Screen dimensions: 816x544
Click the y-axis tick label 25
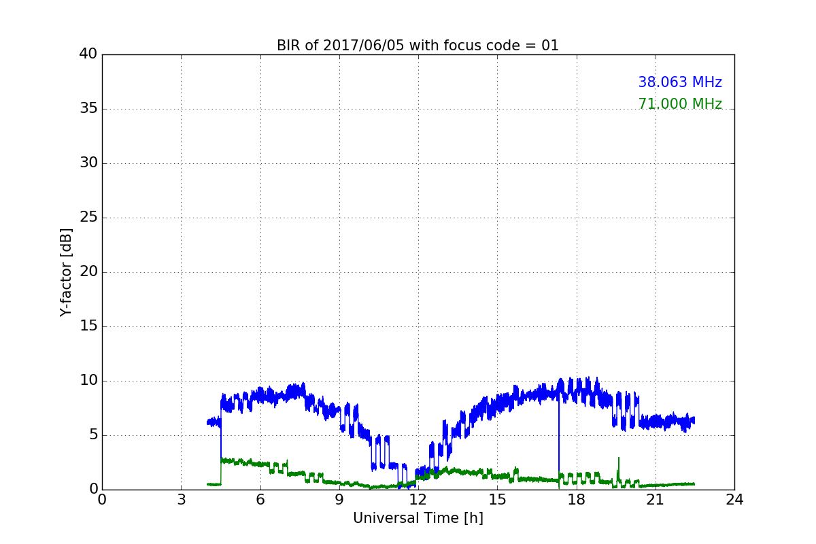pyautogui.click(x=88, y=218)
